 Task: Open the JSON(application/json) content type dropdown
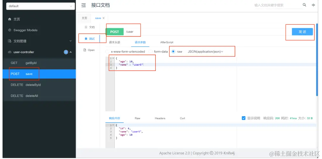click(x=205, y=52)
